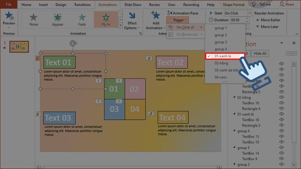Click trigger lightning icon beside Text 03
The height and width of the screenshot is (169, 301).
click(x=38, y=114)
